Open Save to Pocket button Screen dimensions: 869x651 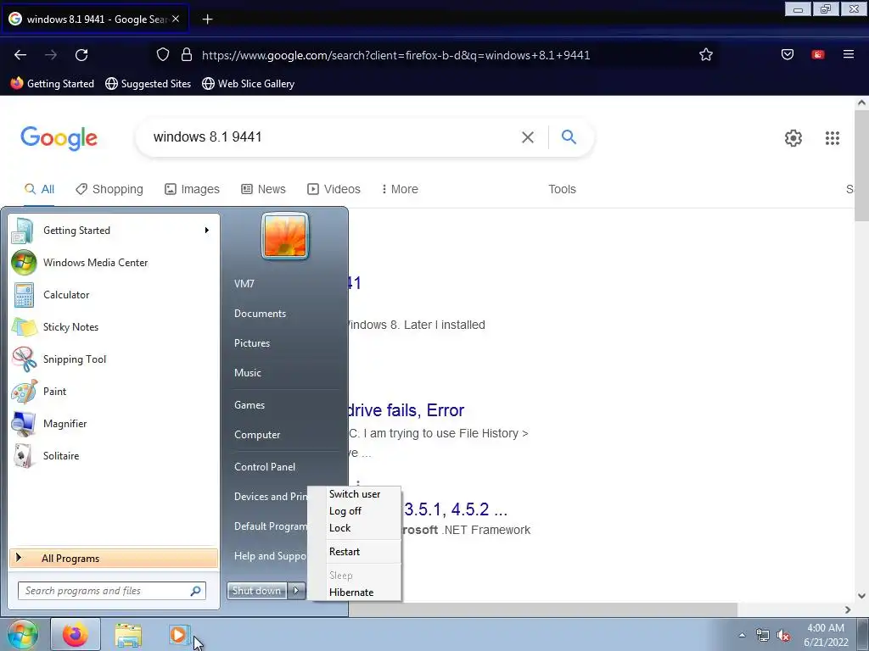click(x=787, y=55)
